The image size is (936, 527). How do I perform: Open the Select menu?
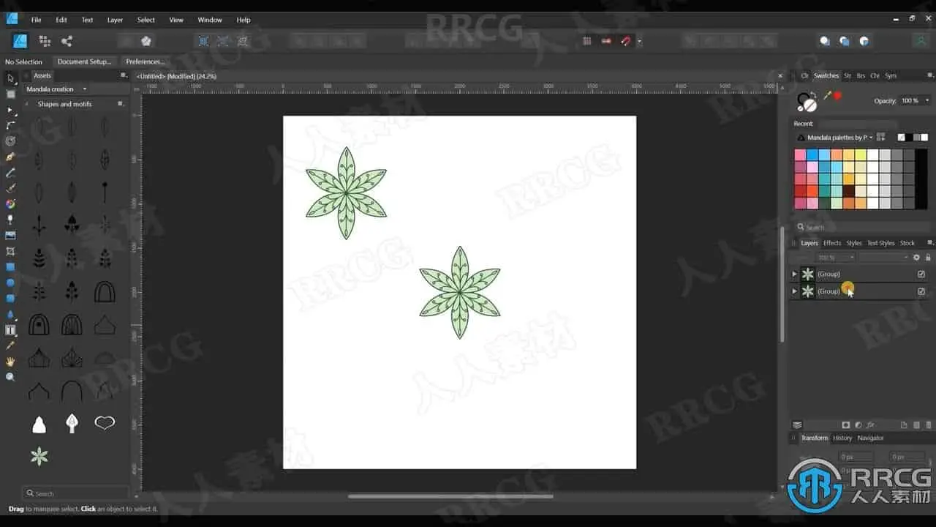pyautogui.click(x=146, y=20)
